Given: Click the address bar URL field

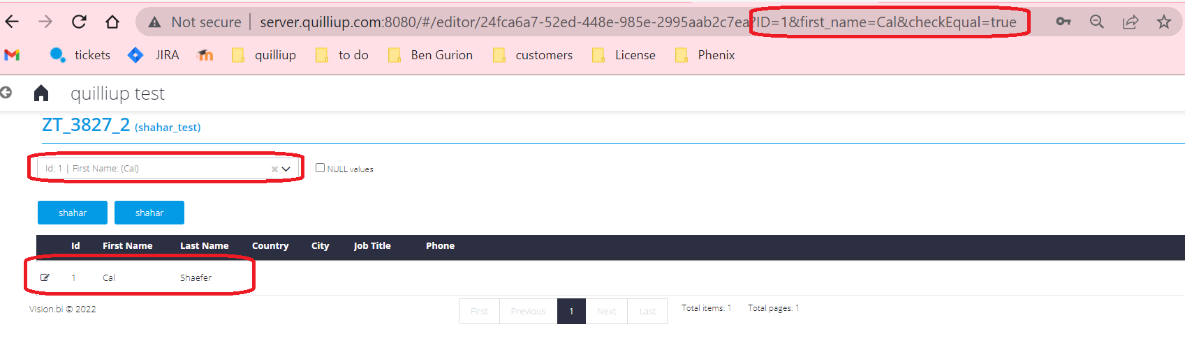Looking at the screenshot, I should pos(503,22).
